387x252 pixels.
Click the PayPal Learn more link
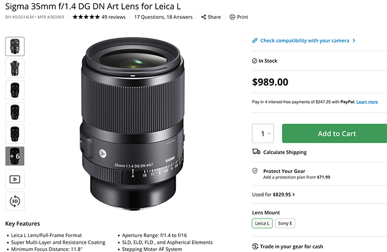(367, 102)
